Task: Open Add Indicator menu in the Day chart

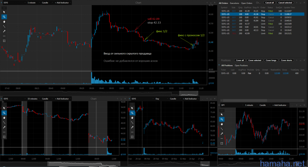Action: point(191,99)
